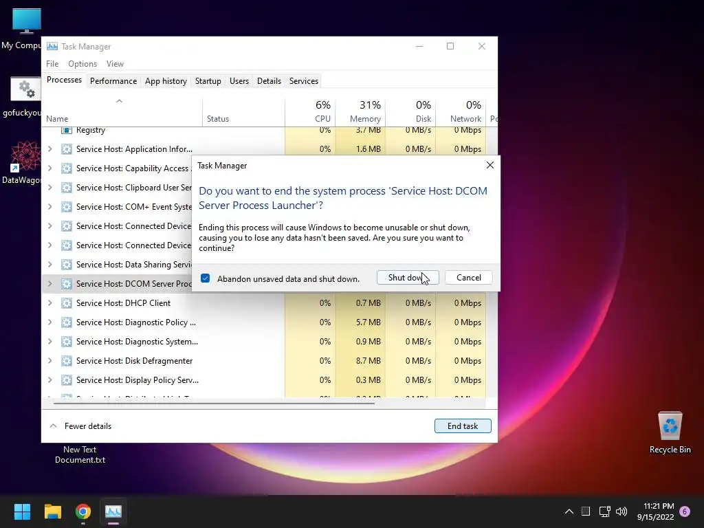
Task: Switch to the Performance tab
Action: pyautogui.click(x=113, y=81)
